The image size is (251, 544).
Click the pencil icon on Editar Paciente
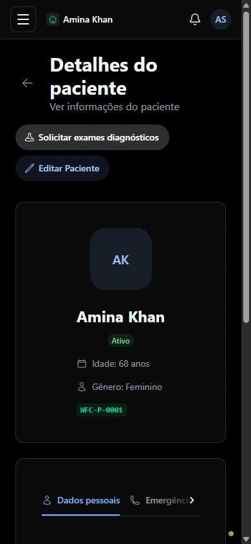[30, 168]
